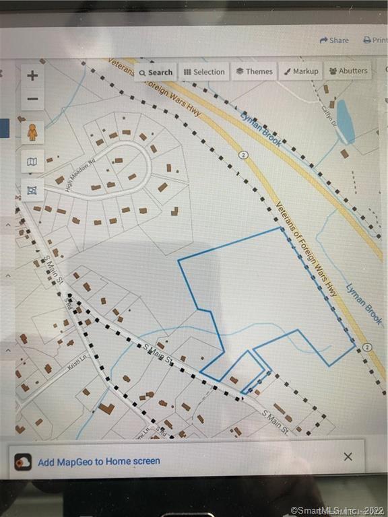Open the Themes menu
388x517 pixels.
(254, 71)
